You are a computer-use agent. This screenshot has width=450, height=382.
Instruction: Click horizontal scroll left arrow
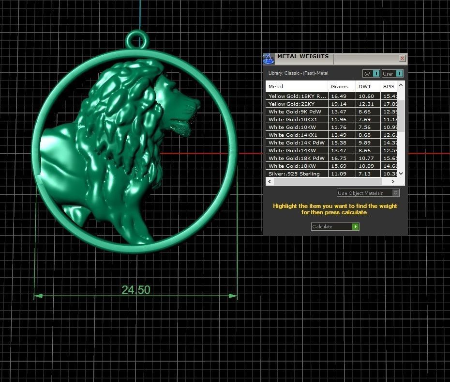click(x=270, y=181)
